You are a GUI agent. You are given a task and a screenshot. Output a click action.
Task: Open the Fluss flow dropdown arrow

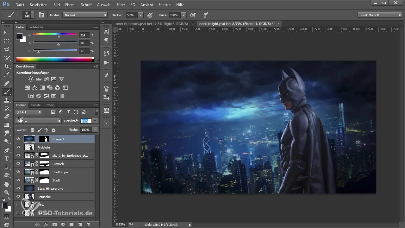(x=184, y=15)
